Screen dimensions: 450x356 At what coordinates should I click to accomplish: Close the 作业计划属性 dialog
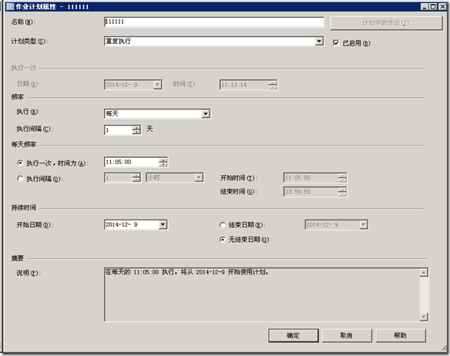[442, 6]
